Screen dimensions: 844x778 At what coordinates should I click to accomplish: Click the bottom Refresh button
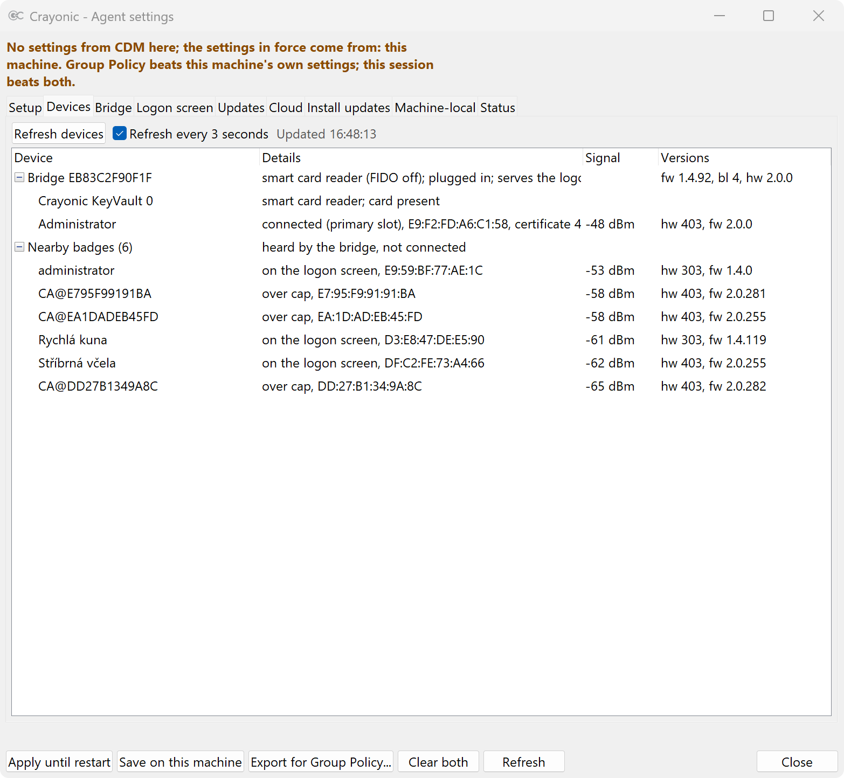[x=524, y=762]
